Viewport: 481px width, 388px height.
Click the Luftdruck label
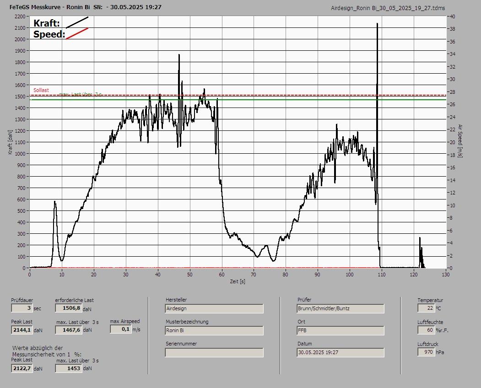click(x=427, y=344)
